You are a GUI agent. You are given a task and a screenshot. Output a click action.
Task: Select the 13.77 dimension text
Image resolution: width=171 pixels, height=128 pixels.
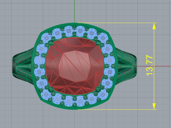pos(149,65)
